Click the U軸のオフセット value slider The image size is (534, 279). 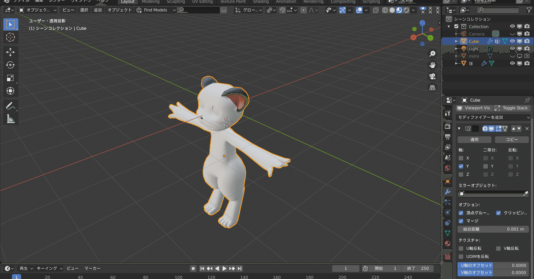(493, 265)
